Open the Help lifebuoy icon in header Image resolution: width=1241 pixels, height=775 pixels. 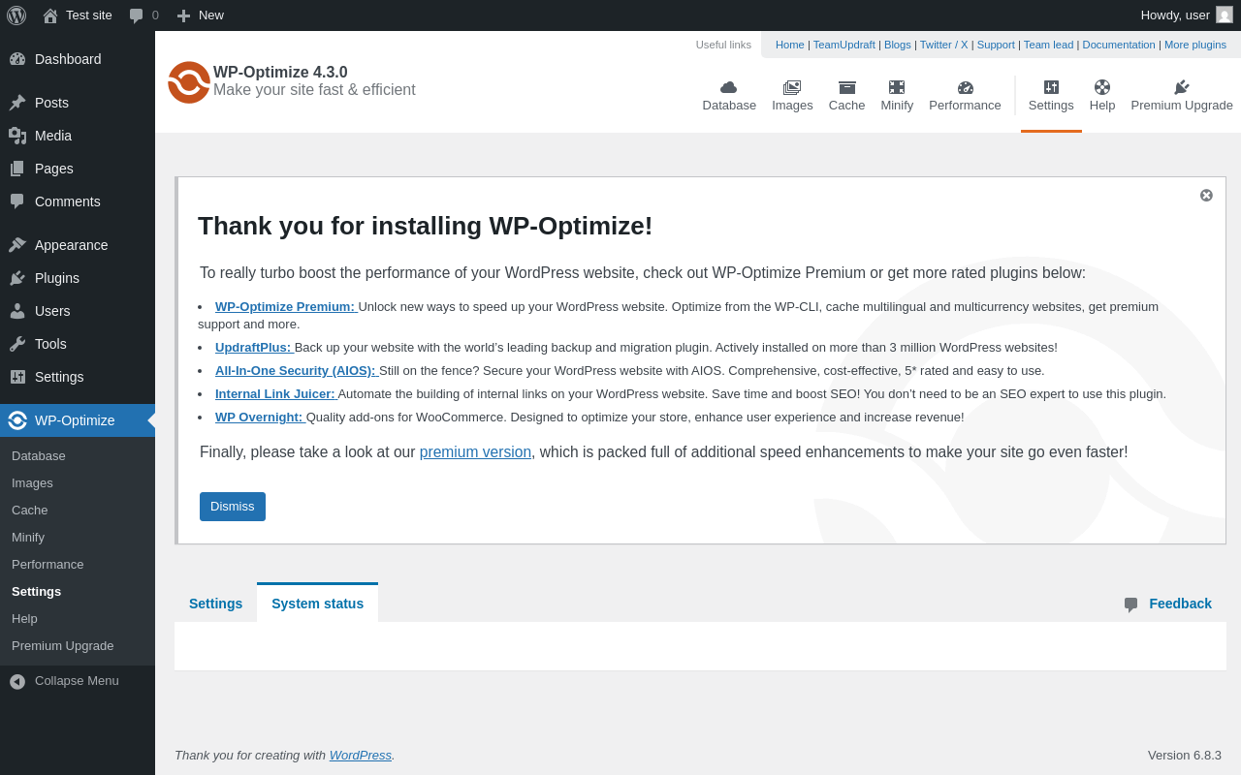coord(1102,87)
